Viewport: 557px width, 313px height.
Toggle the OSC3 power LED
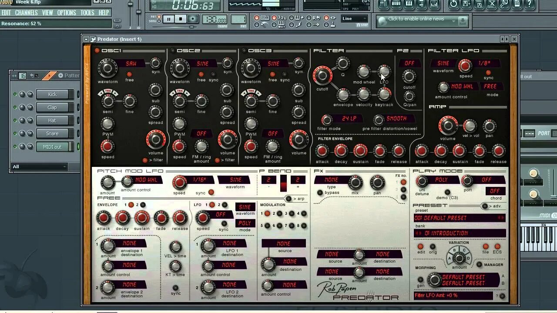point(244,51)
